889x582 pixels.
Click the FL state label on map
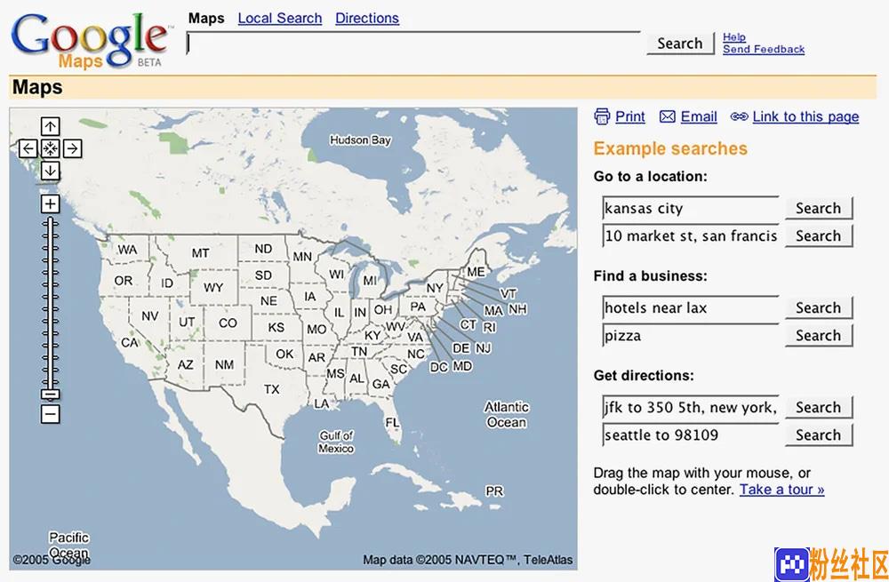(x=392, y=423)
